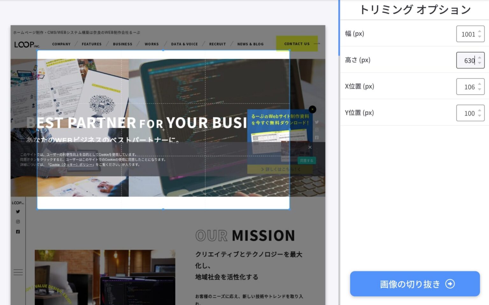Viewport: 489px width, 305px height.
Task: Decrease the Y位置 (px) value
Action: coord(479,116)
